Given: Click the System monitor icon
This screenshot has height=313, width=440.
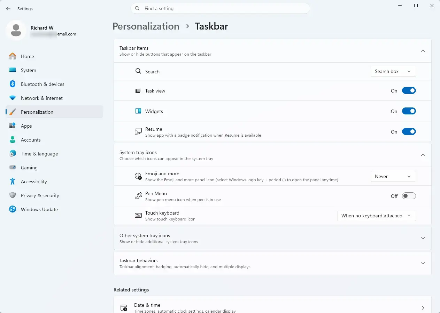Looking at the screenshot, I should (x=13, y=70).
